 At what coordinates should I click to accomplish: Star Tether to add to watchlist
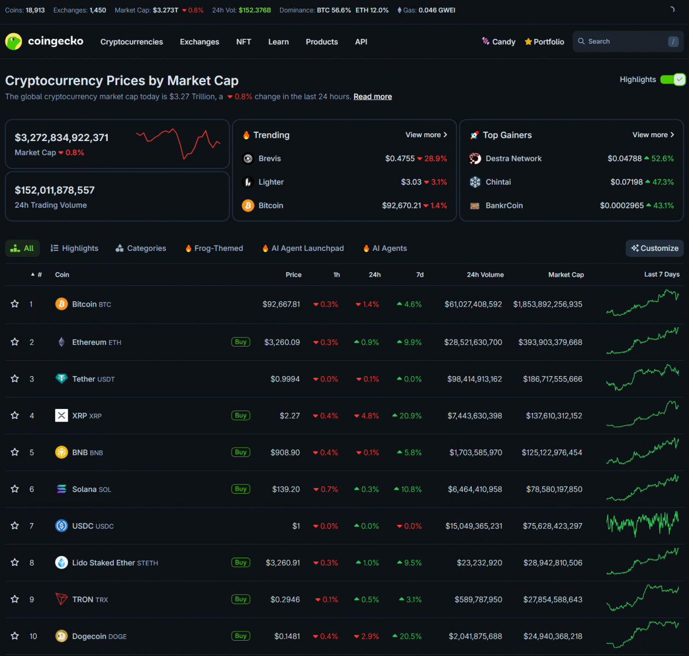pos(15,379)
